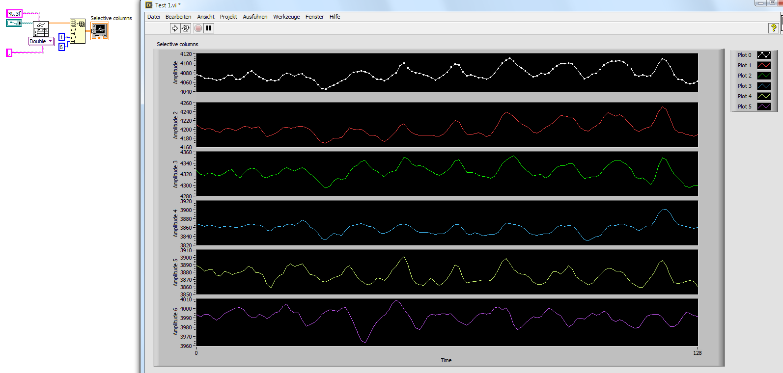Click the x-axis minimum value 0
The height and width of the screenshot is (373, 783).
click(196, 353)
